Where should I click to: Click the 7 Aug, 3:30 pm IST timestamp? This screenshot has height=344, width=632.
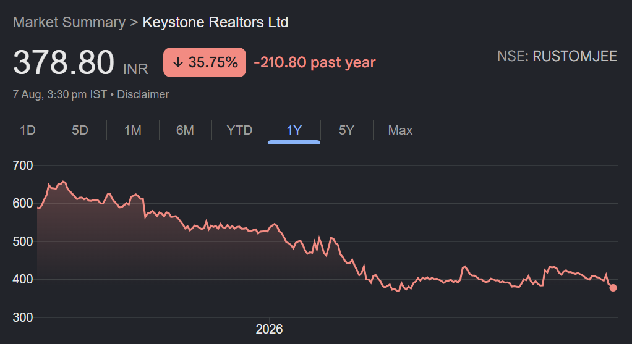pos(59,94)
